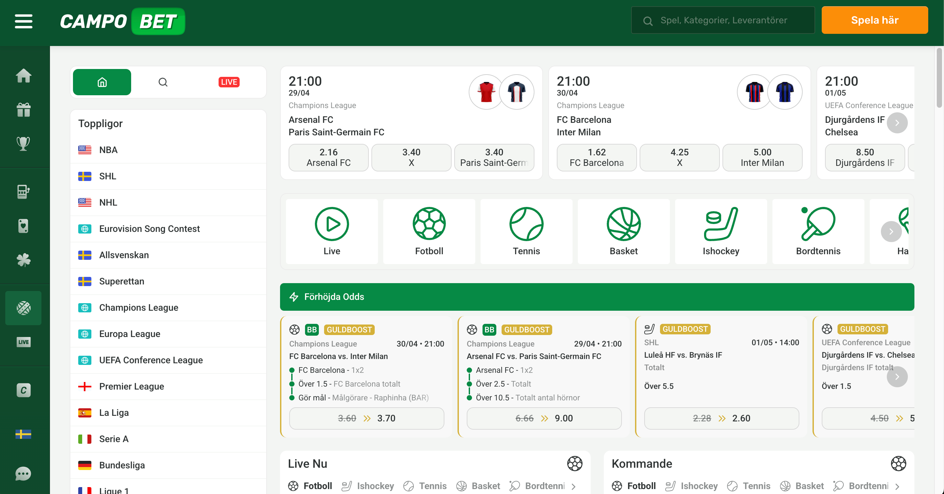The height and width of the screenshot is (494, 944).
Task: Open the Ishockey category tile
Action: [721, 232]
